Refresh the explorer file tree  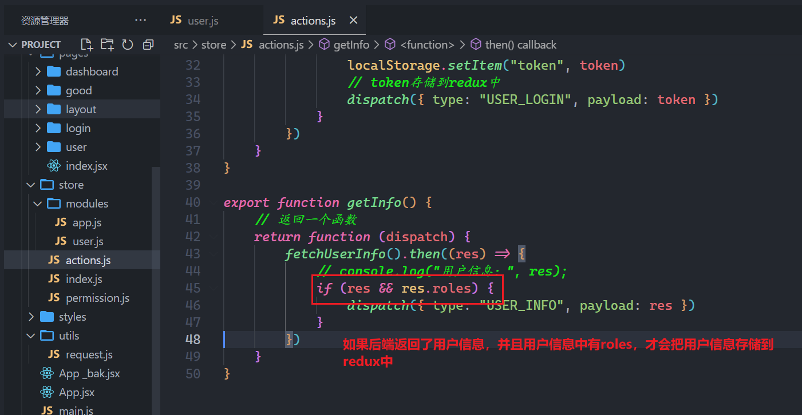pyautogui.click(x=128, y=45)
